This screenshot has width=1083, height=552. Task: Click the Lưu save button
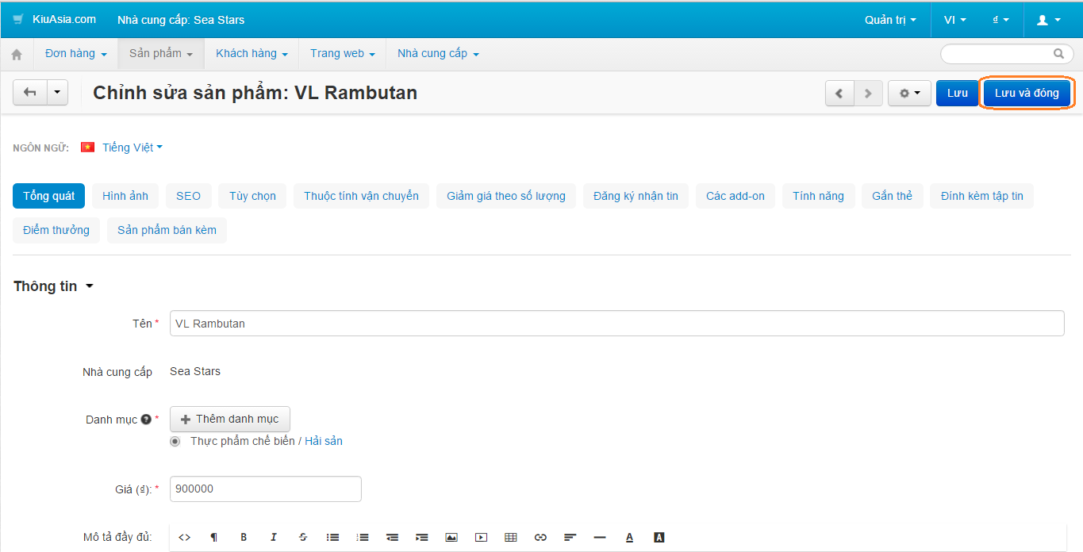tap(957, 94)
